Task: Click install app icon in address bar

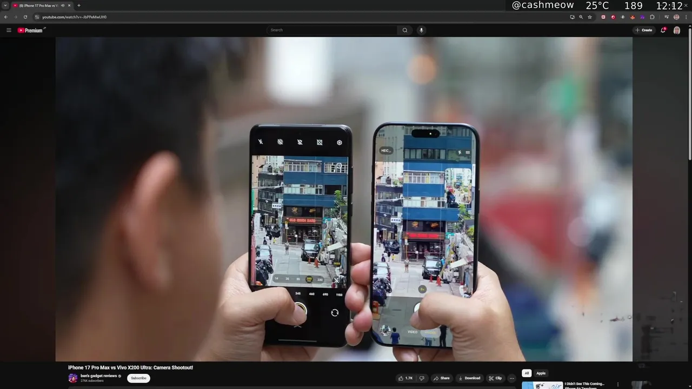Action: (572, 17)
